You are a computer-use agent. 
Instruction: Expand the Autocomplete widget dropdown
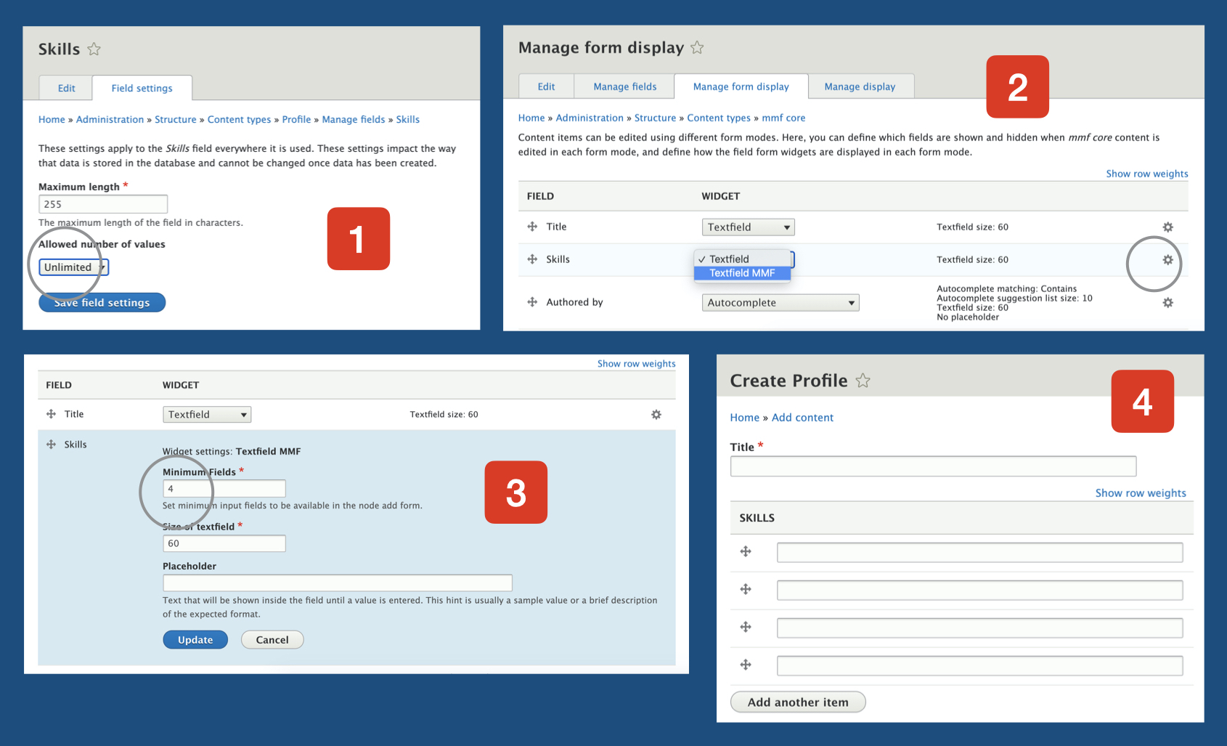[x=780, y=303]
